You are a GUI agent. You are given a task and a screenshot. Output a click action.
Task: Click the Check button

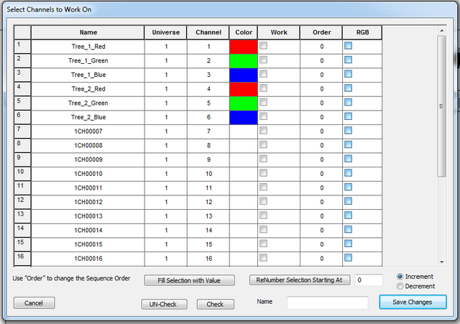click(x=216, y=304)
